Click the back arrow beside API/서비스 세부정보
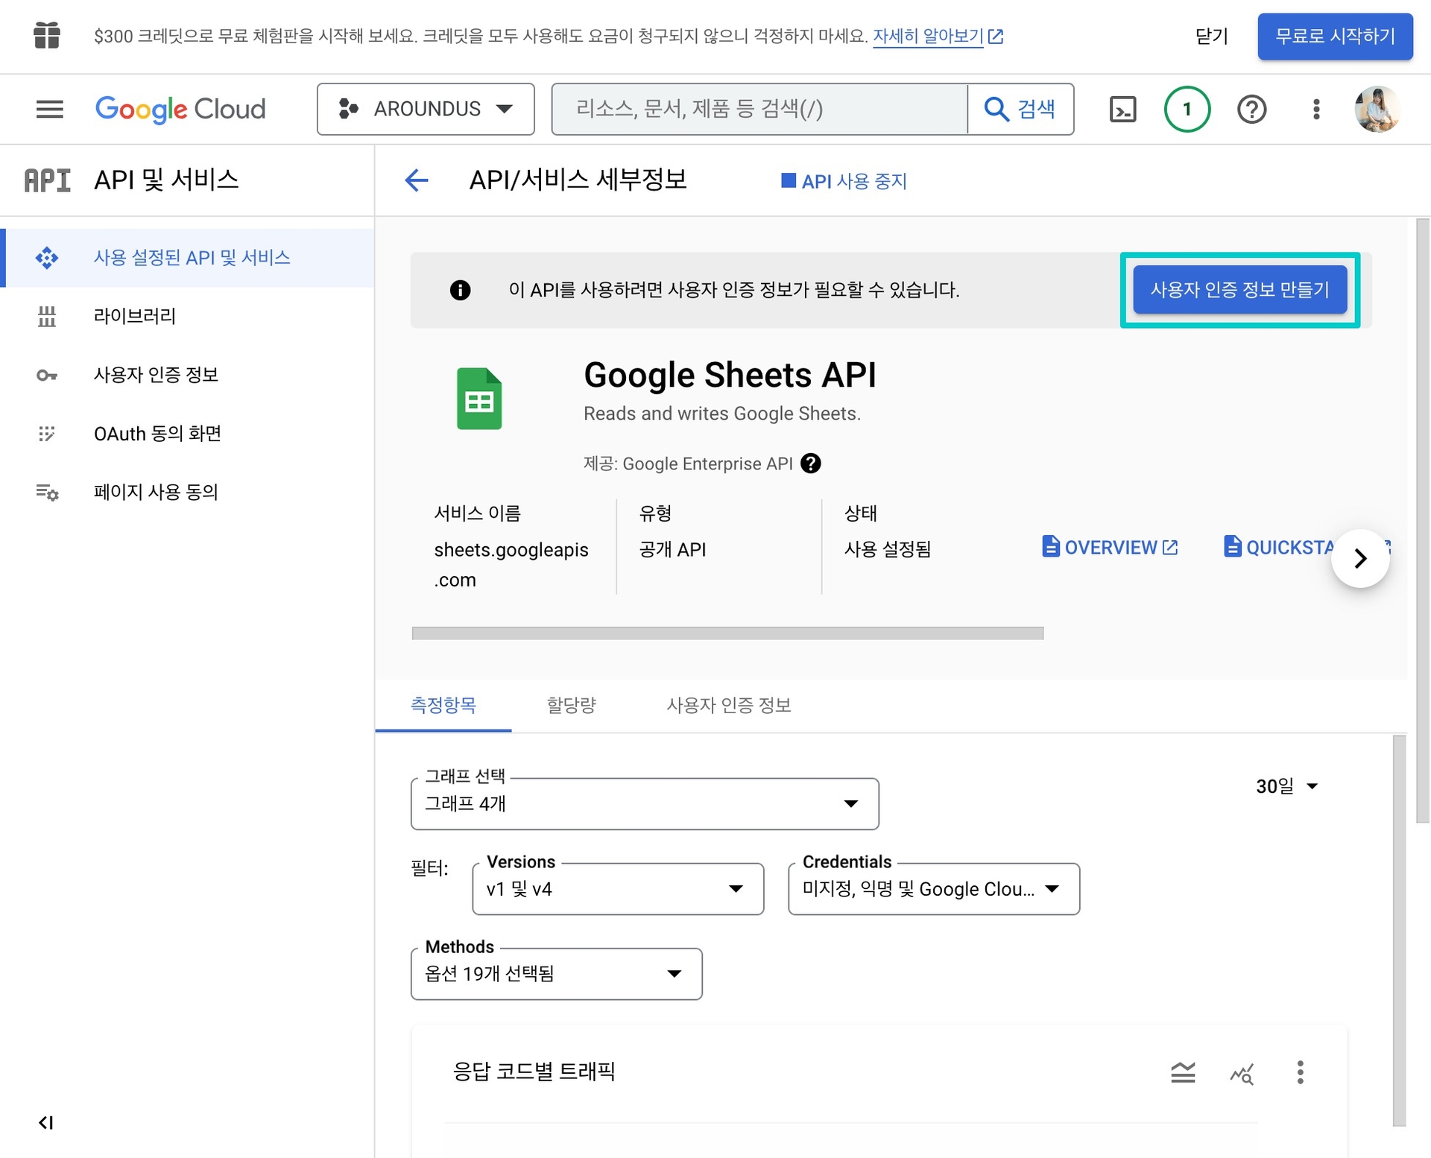 click(x=417, y=180)
